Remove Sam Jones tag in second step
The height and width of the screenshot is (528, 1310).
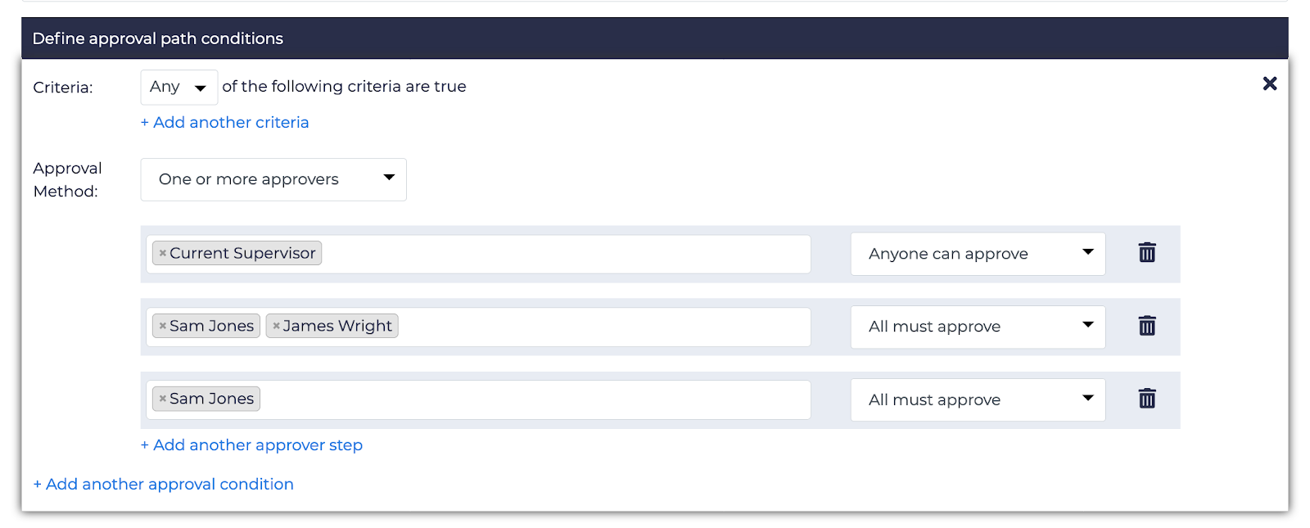[163, 326]
